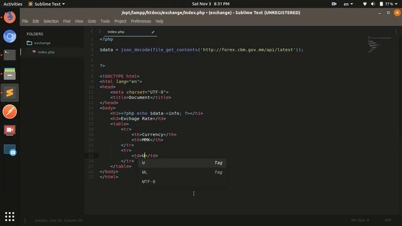Image resolution: width=402 pixels, height=226 pixels.
Task: Click the FOLDERS heading in sidebar
Action: (35, 34)
